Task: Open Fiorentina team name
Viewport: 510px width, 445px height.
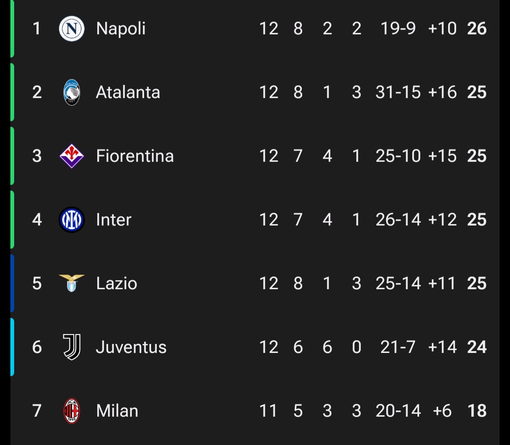Action: (135, 156)
